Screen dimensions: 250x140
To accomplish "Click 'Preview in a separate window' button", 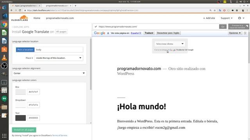I will click(239, 26).
